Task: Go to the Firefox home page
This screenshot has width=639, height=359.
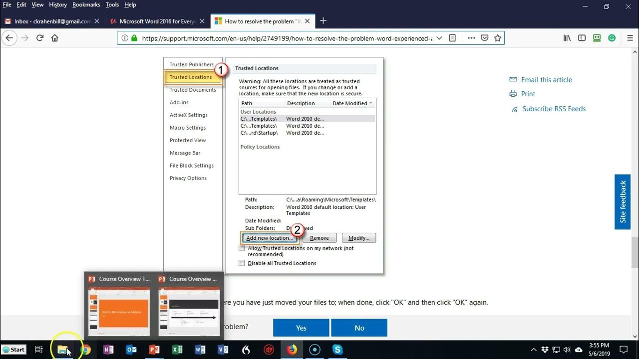Action: tap(55, 38)
